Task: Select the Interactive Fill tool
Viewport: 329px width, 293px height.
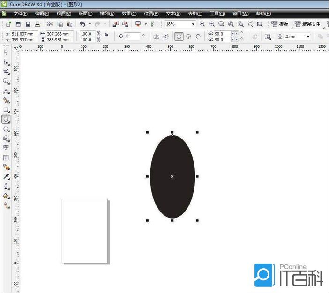Action: (x=6, y=205)
